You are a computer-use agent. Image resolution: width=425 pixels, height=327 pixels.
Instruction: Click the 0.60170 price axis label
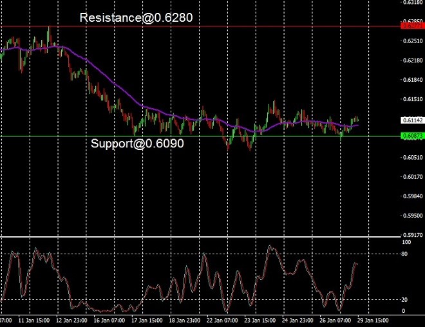413,176
